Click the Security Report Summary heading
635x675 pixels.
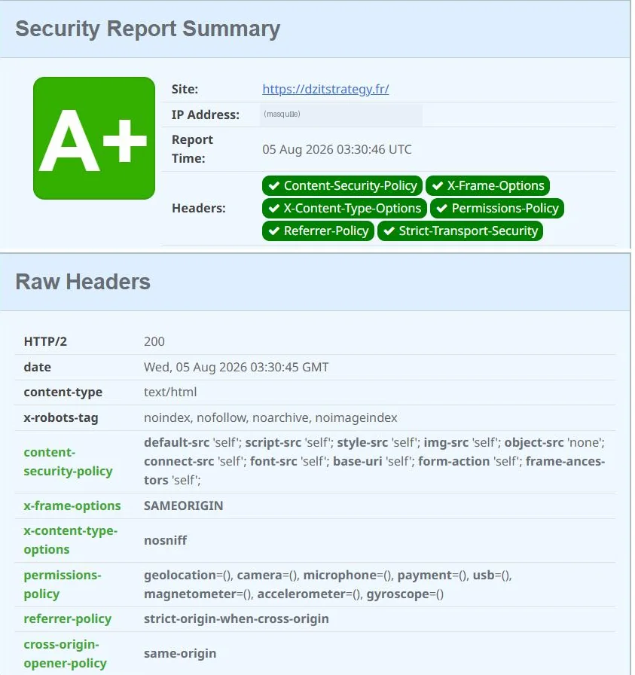pyautogui.click(x=148, y=29)
